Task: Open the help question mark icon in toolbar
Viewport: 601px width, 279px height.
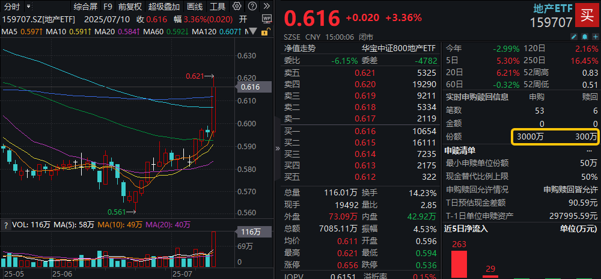Action: pos(252,6)
